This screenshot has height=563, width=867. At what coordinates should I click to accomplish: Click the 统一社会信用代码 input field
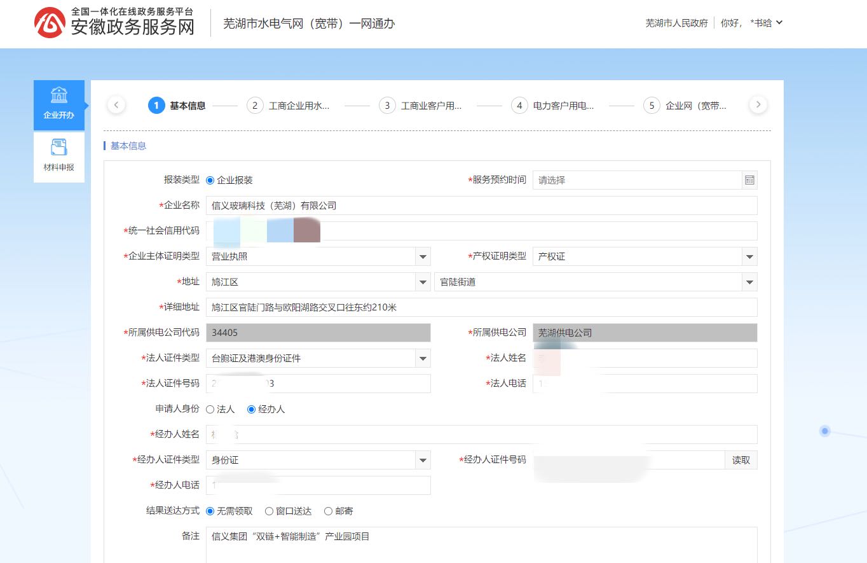482,231
